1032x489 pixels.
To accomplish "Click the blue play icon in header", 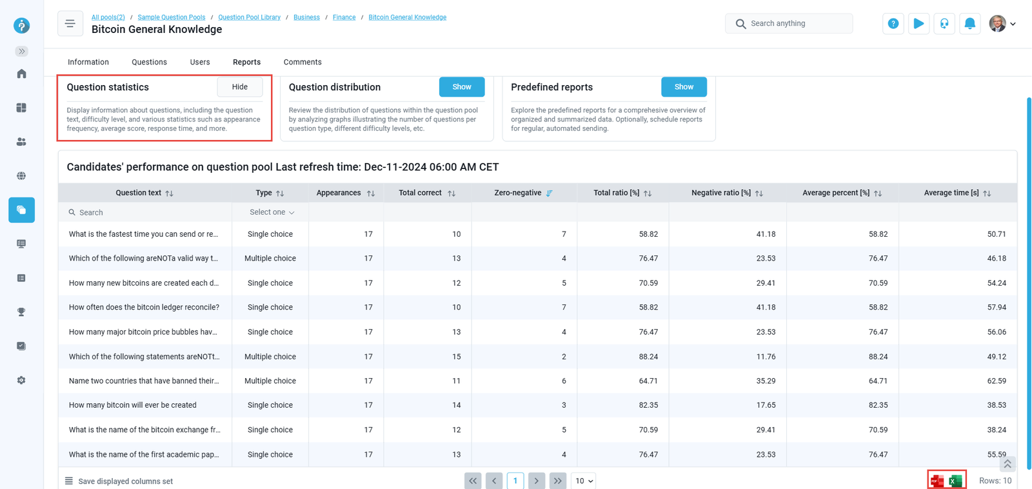I will coord(918,24).
